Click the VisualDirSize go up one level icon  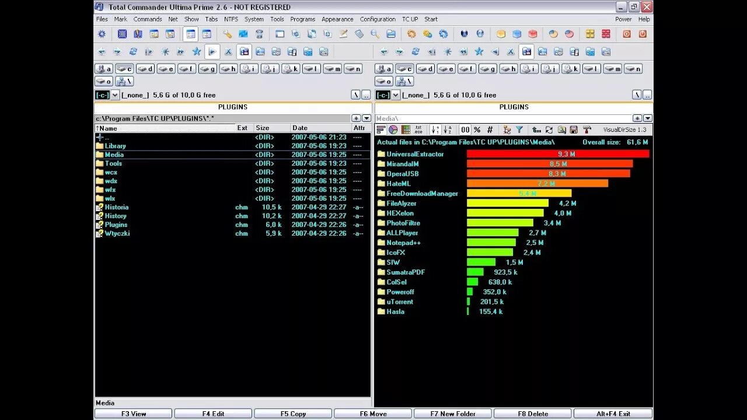point(536,129)
